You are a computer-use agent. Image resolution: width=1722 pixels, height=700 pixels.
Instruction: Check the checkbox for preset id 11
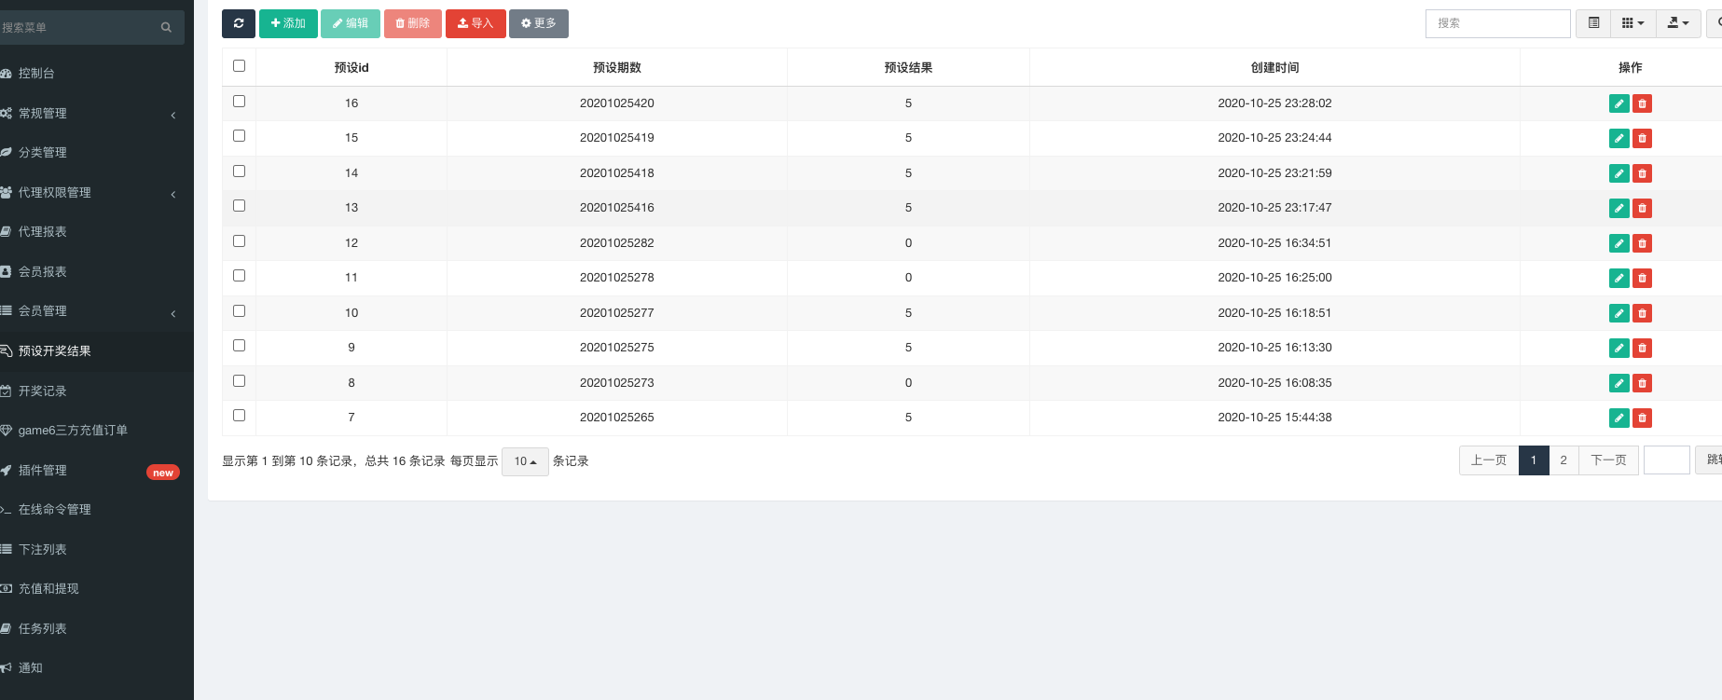[x=239, y=275]
